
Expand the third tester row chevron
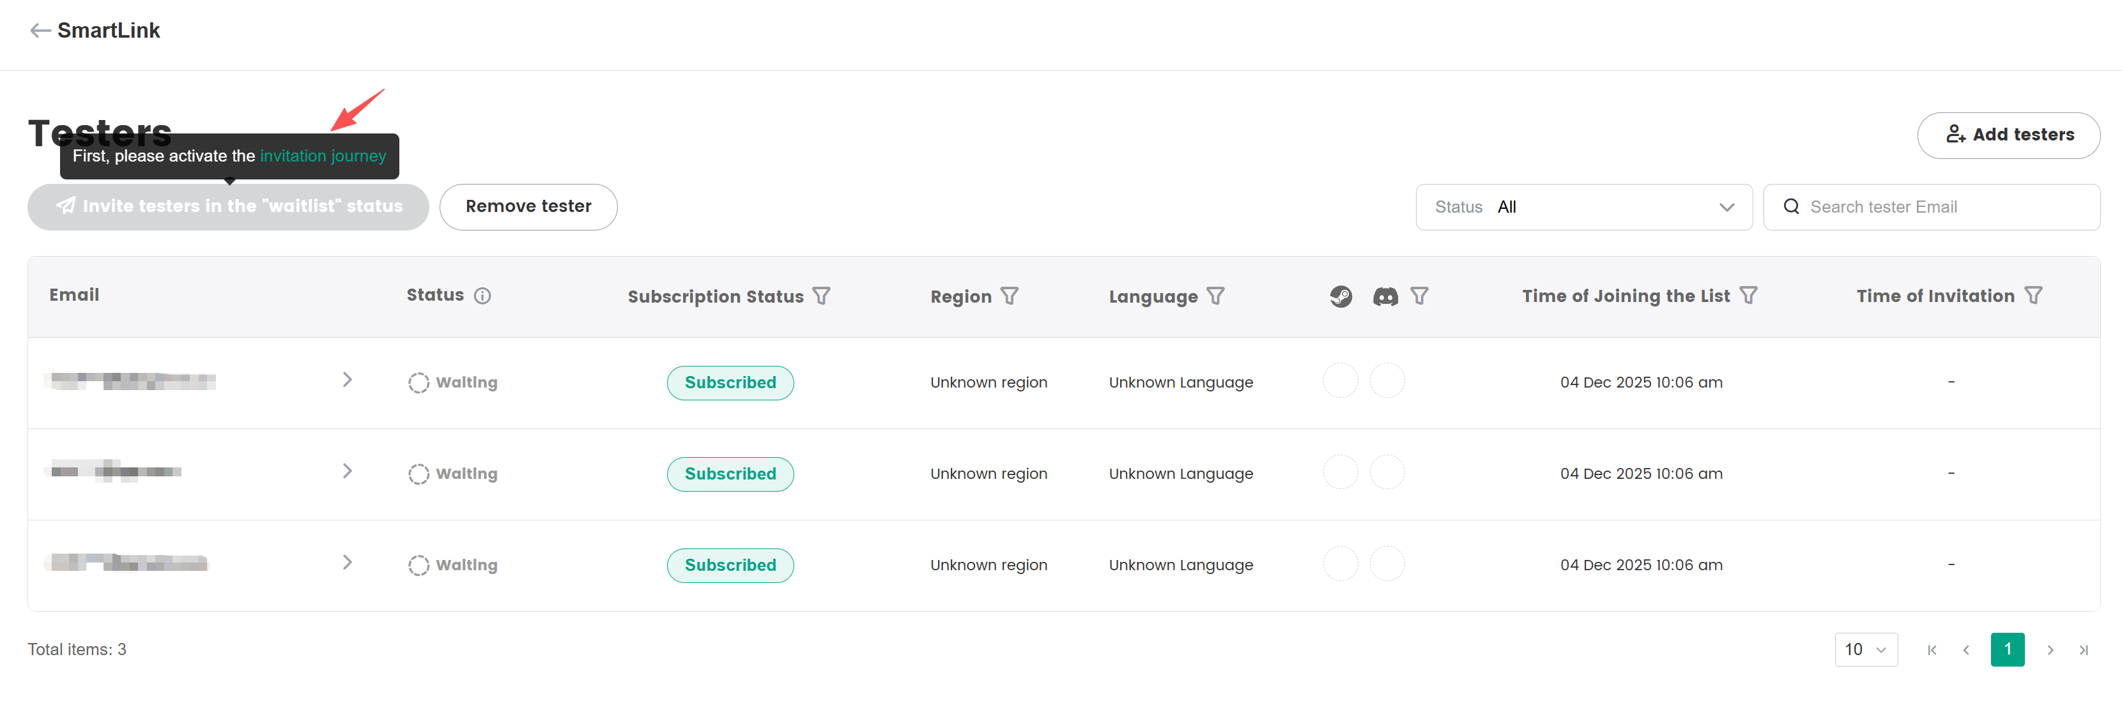[347, 563]
